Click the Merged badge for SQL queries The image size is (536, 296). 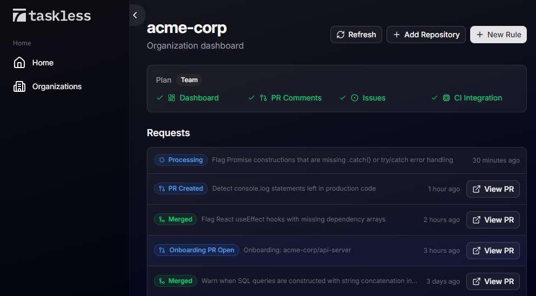point(175,281)
